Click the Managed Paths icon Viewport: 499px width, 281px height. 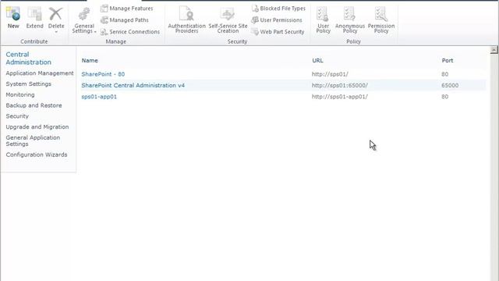pyautogui.click(x=104, y=20)
